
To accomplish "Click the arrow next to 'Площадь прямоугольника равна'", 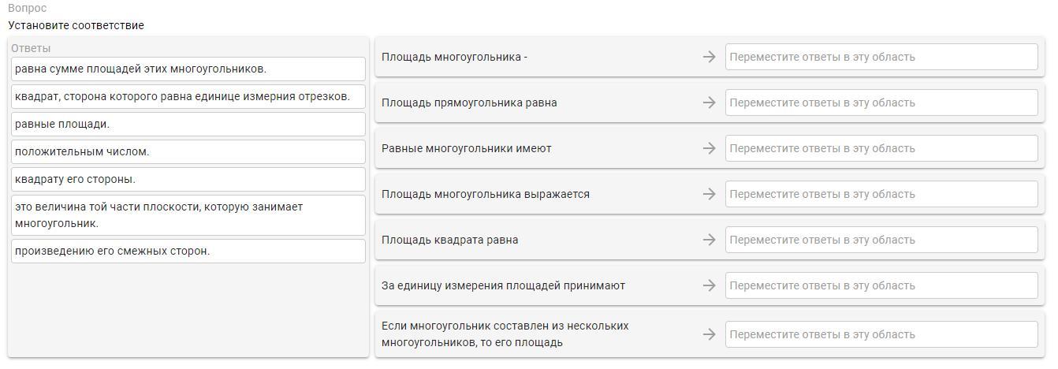I will (x=709, y=102).
